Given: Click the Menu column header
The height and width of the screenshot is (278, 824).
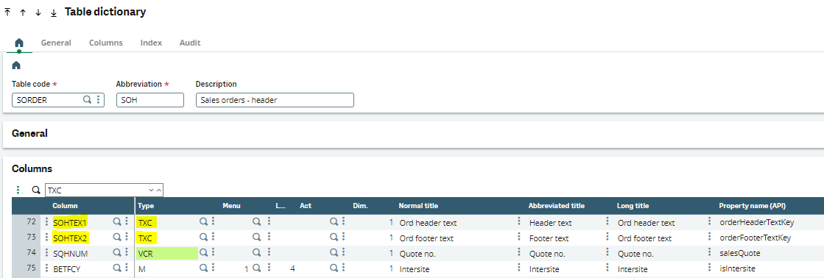Looking at the screenshot, I should click(231, 206).
